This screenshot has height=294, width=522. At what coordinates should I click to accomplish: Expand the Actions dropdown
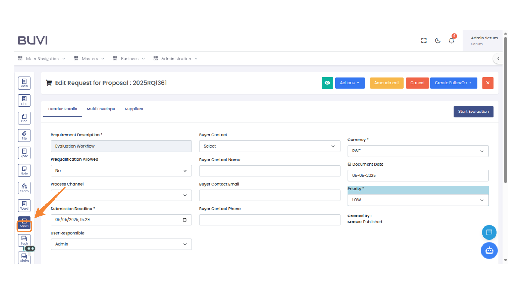point(350,83)
